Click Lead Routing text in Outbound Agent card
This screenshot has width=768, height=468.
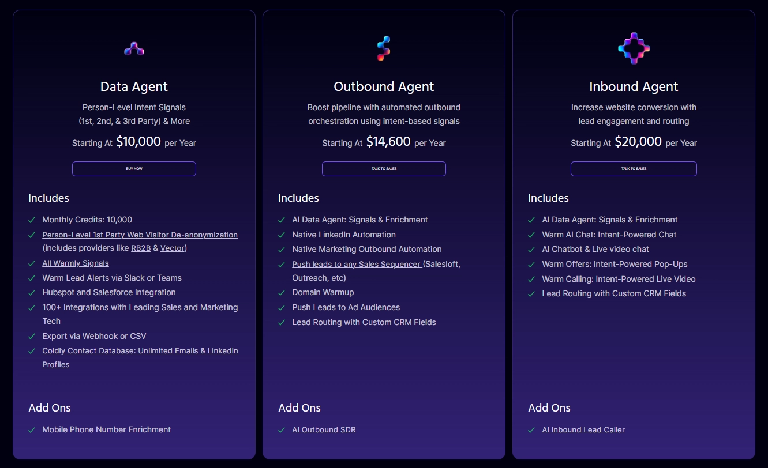(x=364, y=322)
